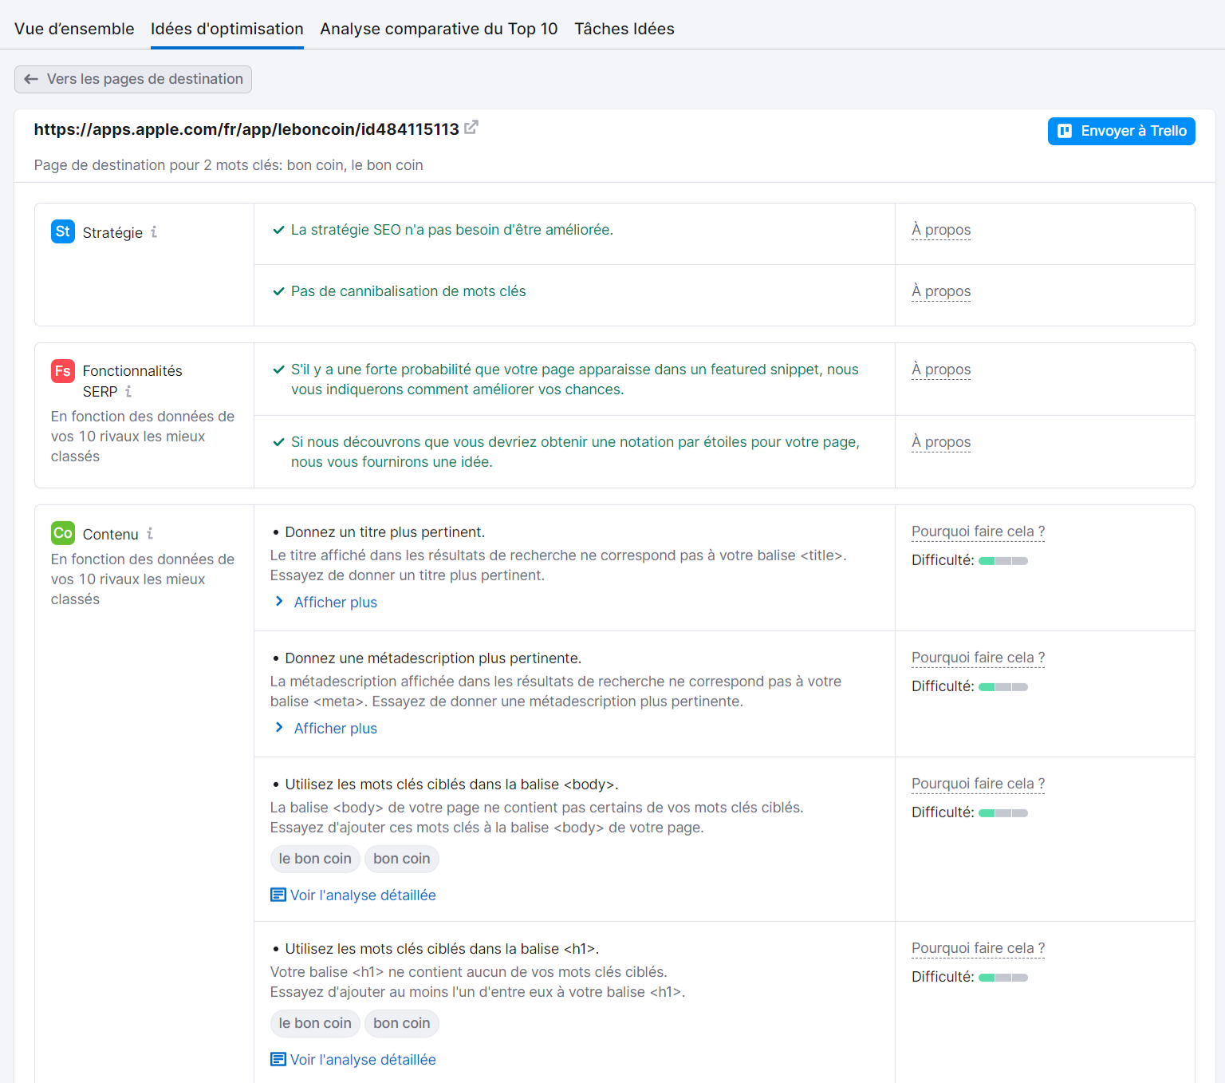Click the St Stratégie badge icon
1225x1083 pixels.
[x=63, y=231]
